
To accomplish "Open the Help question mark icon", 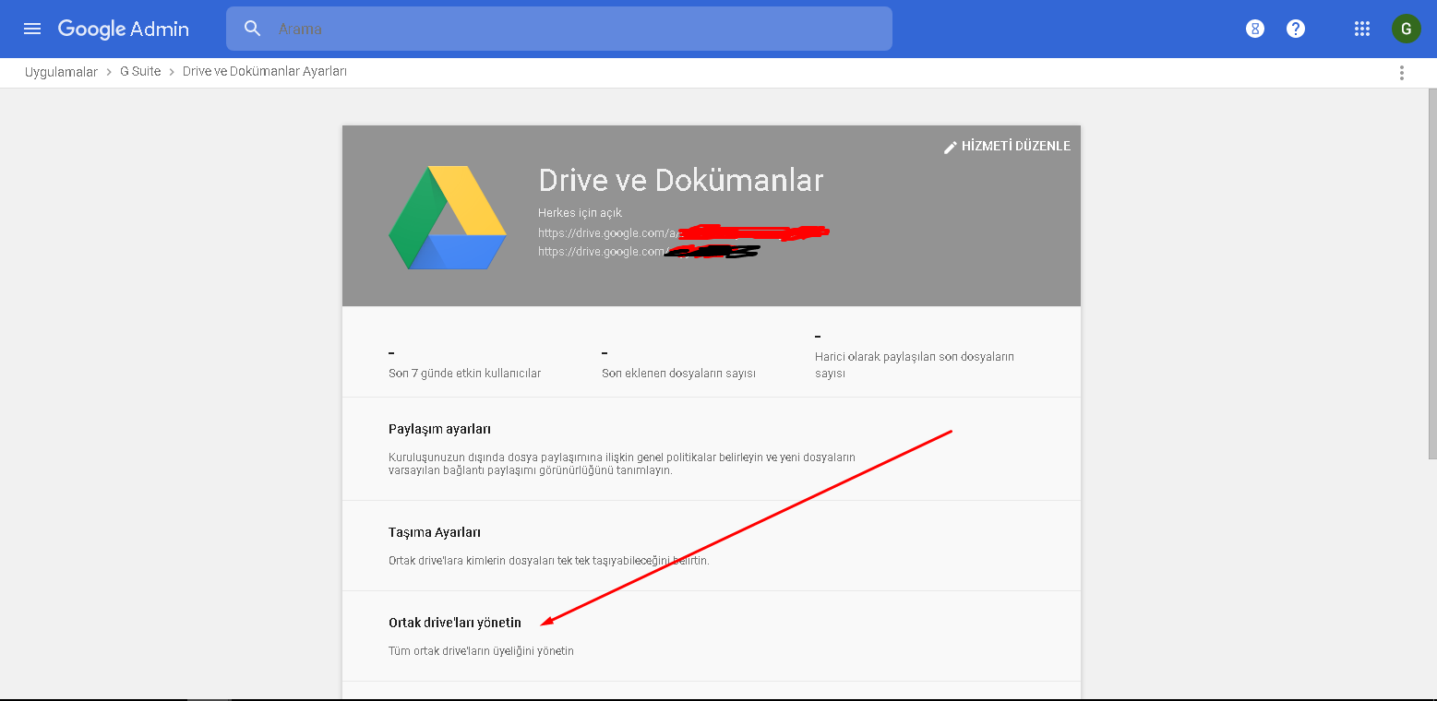I will click(x=1296, y=29).
